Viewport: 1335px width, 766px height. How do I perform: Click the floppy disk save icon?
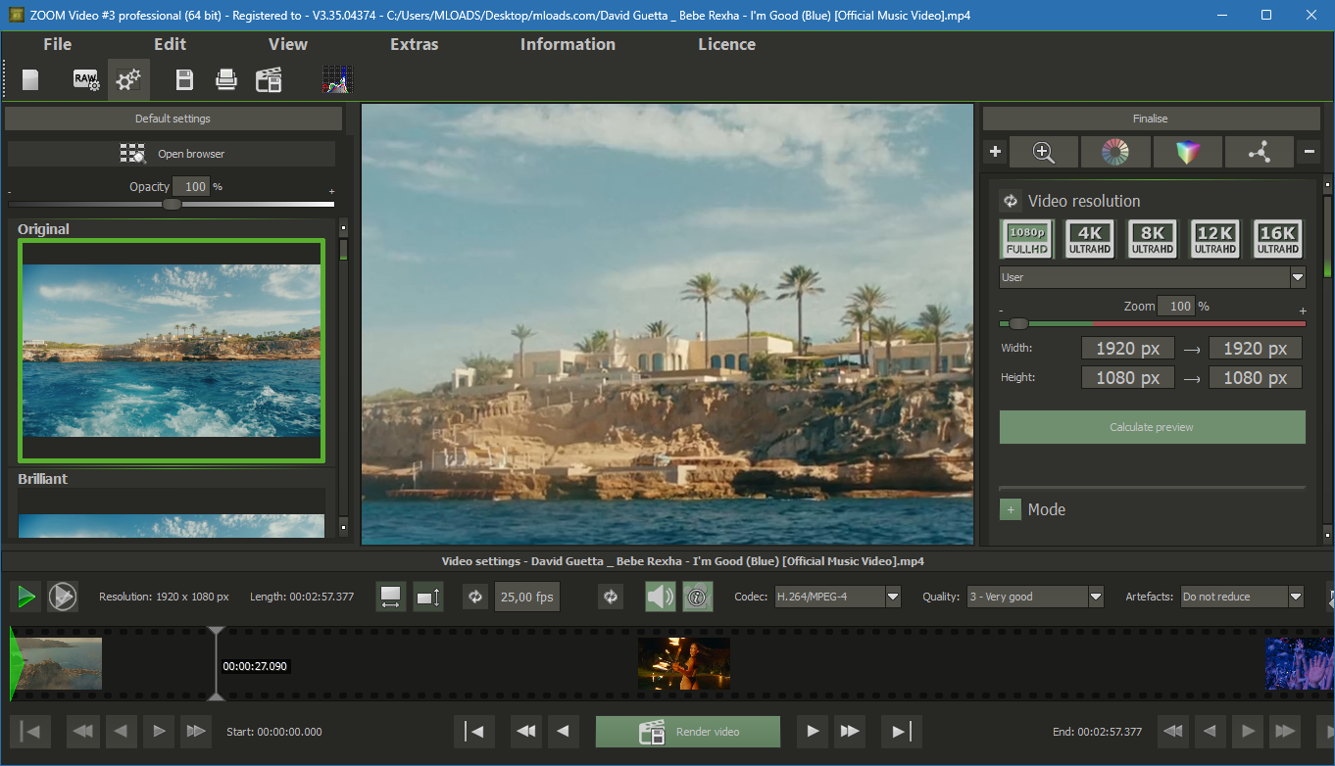tap(184, 80)
